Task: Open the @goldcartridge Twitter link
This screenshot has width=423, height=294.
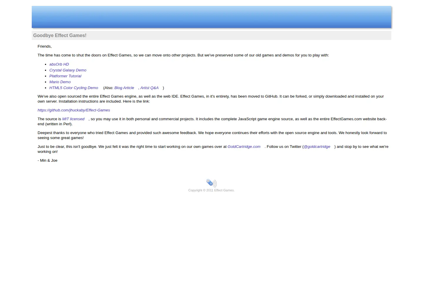Action: (317, 146)
